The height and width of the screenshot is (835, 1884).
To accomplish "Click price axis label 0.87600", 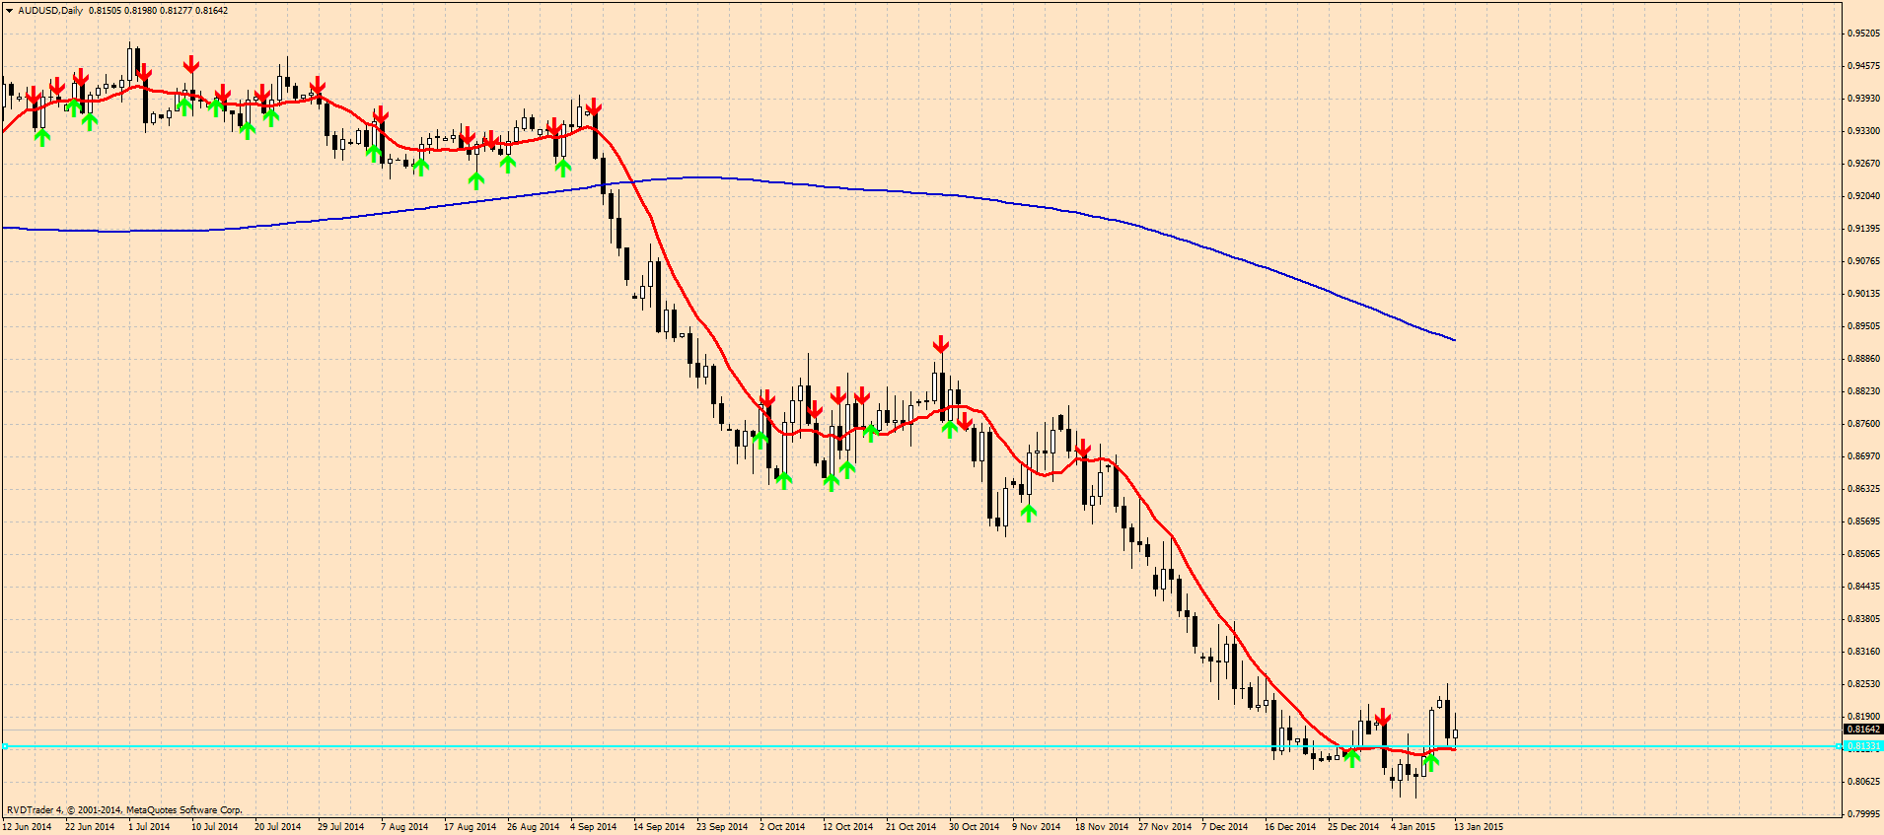I will tap(1863, 424).
